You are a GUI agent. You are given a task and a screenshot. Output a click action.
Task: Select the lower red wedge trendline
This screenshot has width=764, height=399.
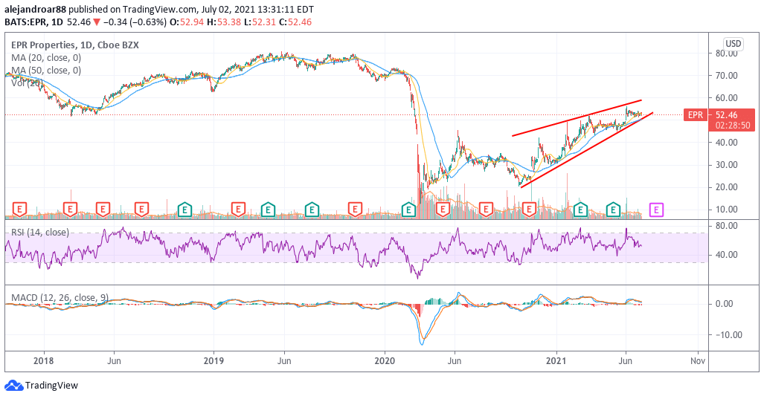pos(587,150)
